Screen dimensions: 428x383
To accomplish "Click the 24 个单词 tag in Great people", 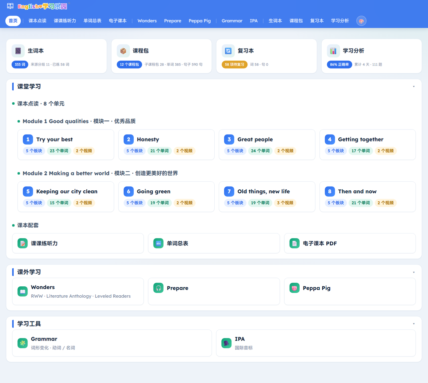I will (x=260, y=151).
